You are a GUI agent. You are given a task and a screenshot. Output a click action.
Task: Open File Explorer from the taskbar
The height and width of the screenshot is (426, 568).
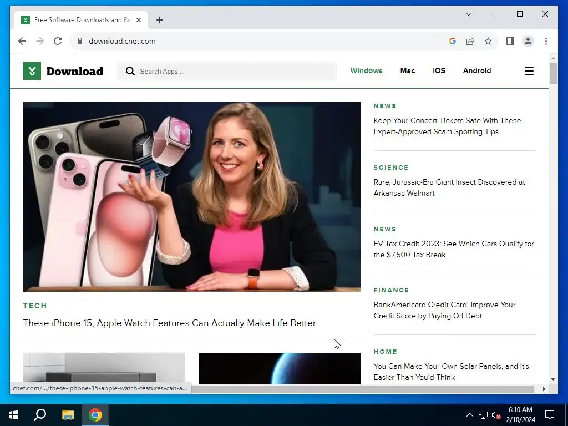[x=68, y=415]
